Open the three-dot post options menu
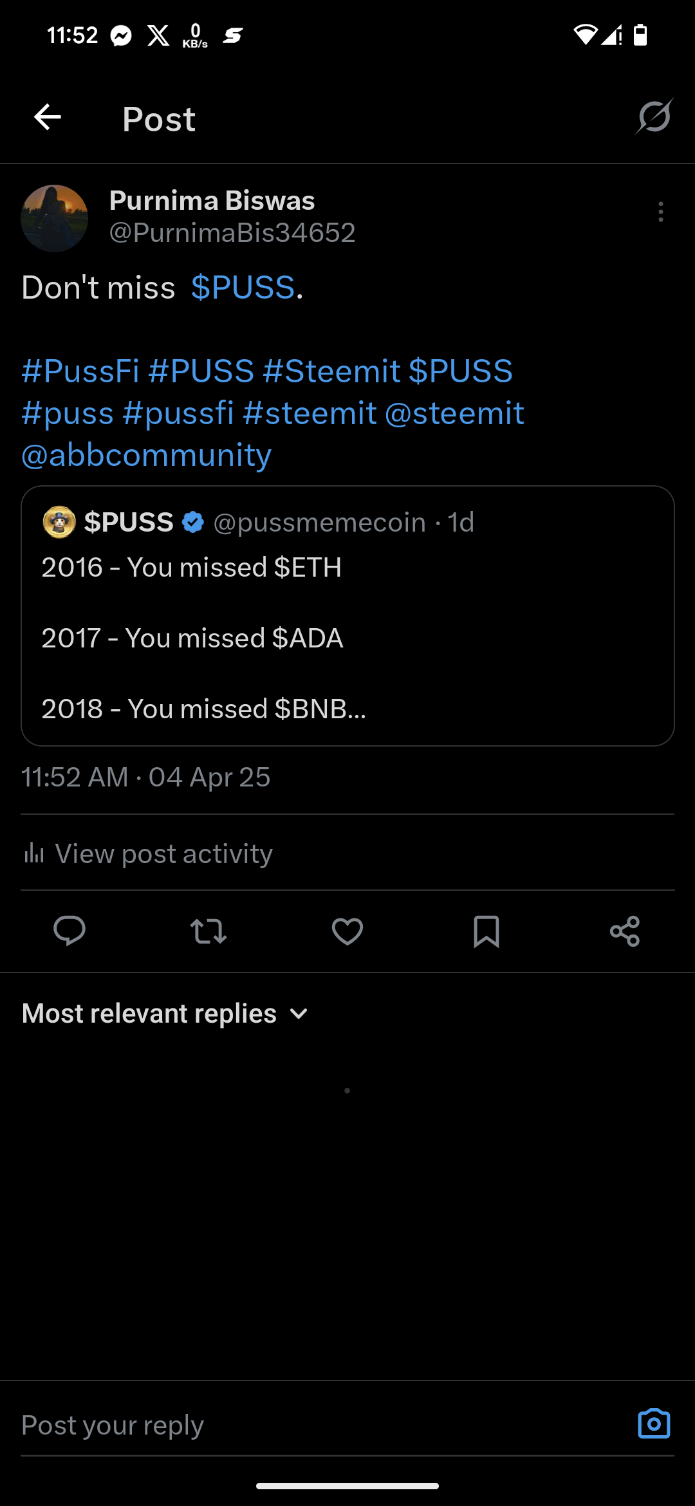The width and height of the screenshot is (695, 1506). point(660,212)
